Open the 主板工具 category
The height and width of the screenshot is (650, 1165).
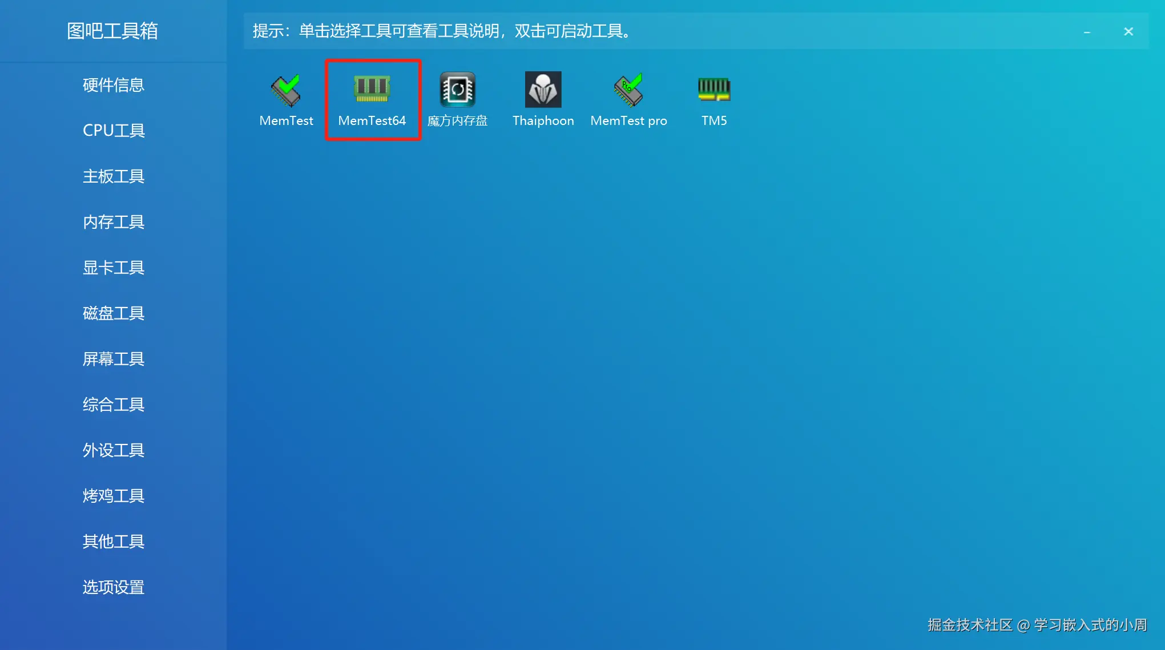coord(113,176)
